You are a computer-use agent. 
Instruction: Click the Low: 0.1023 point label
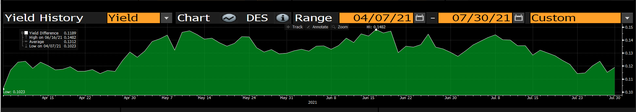[14, 92]
